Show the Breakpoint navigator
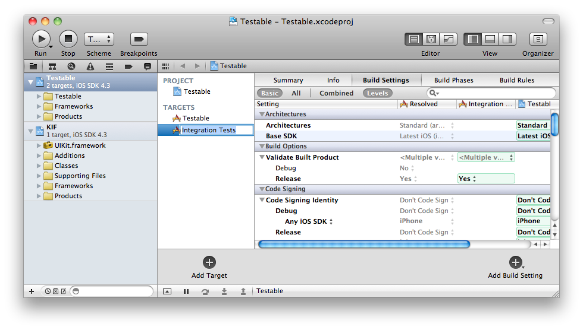This screenshot has width=583, height=330. coord(128,66)
